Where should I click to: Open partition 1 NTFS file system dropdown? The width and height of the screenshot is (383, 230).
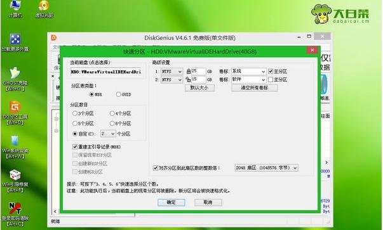172,72
